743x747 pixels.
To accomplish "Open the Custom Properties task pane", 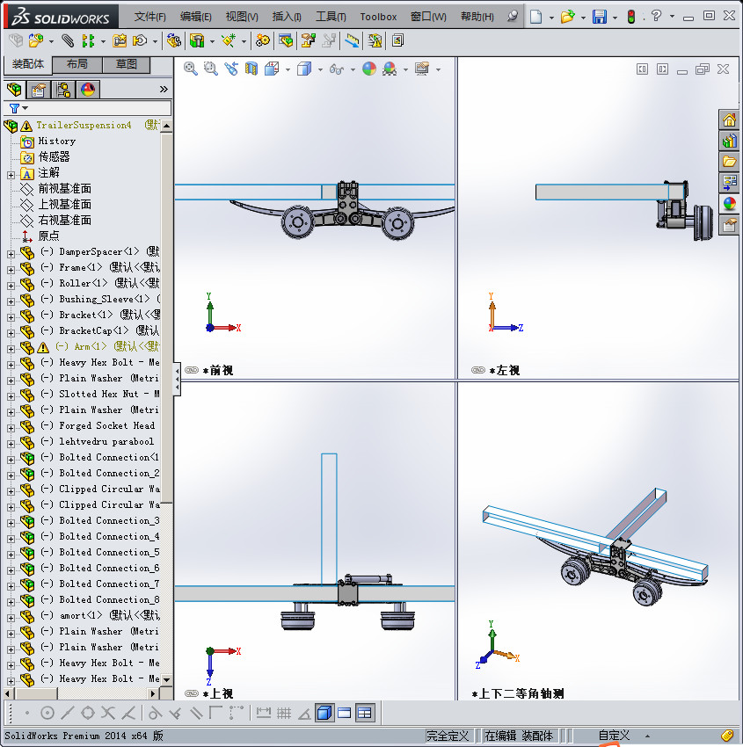I will [x=729, y=225].
